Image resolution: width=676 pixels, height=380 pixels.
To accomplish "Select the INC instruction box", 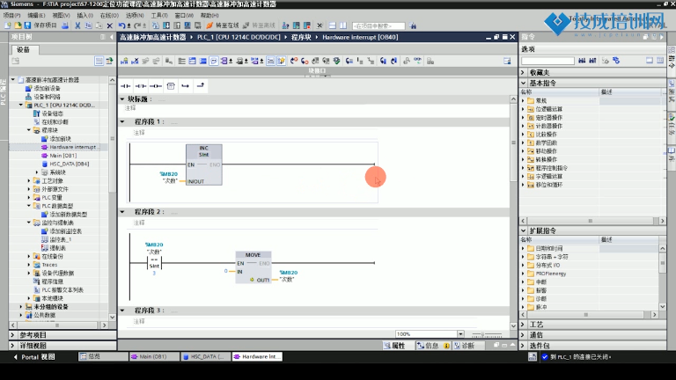I will [204, 164].
